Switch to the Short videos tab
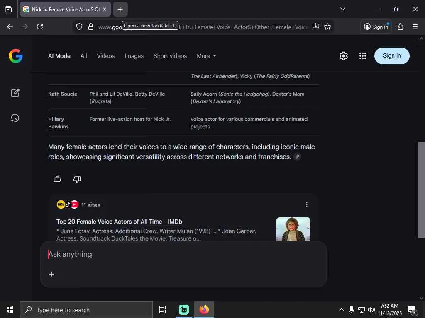The image size is (425, 318). pyautogui.click(x=170, y=56)
